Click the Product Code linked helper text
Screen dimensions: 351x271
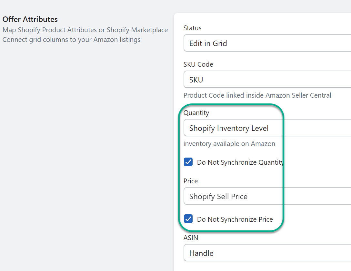pyautogui.click(x=257, y=95)
